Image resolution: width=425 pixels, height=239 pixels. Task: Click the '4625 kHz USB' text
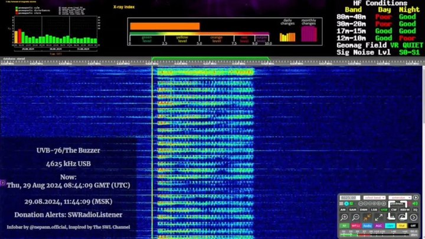[68, 163]
